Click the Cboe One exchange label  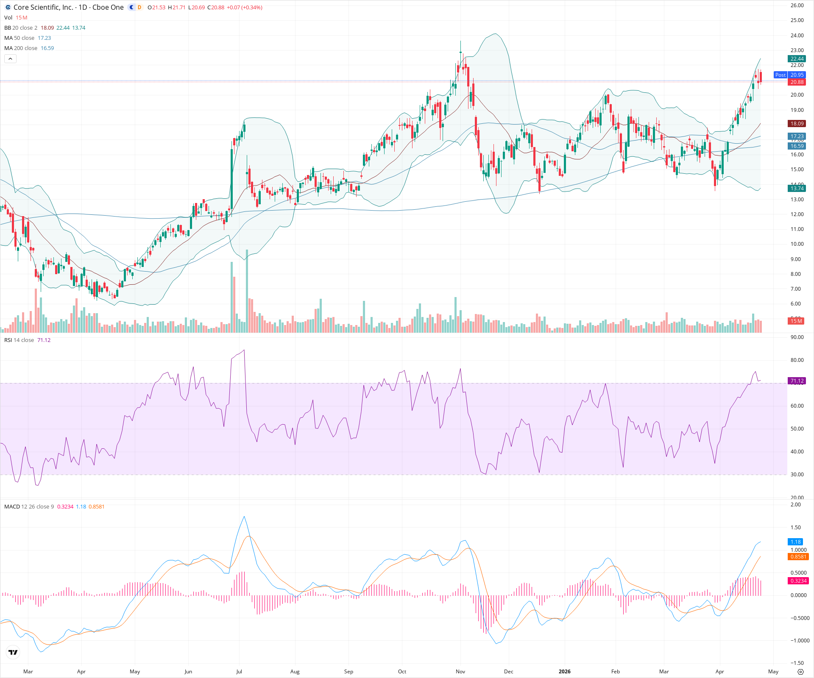click(x=108, y=7)
